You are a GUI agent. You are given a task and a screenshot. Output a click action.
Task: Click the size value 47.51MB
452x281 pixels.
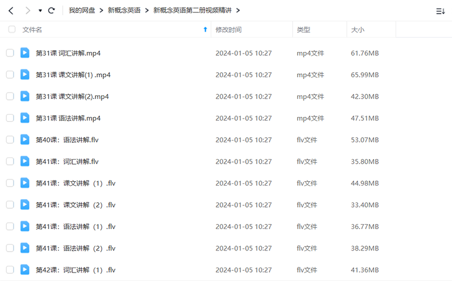click(364, 118)
